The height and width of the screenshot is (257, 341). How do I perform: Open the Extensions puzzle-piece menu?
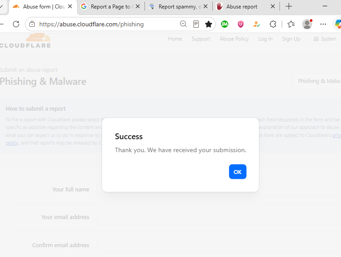273,24
